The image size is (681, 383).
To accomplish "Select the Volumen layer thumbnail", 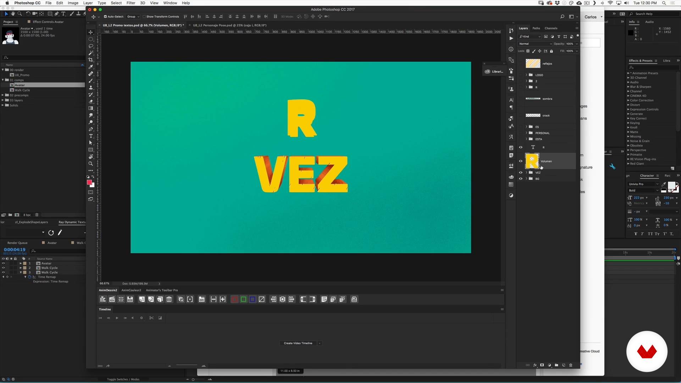I will point(532,161).
